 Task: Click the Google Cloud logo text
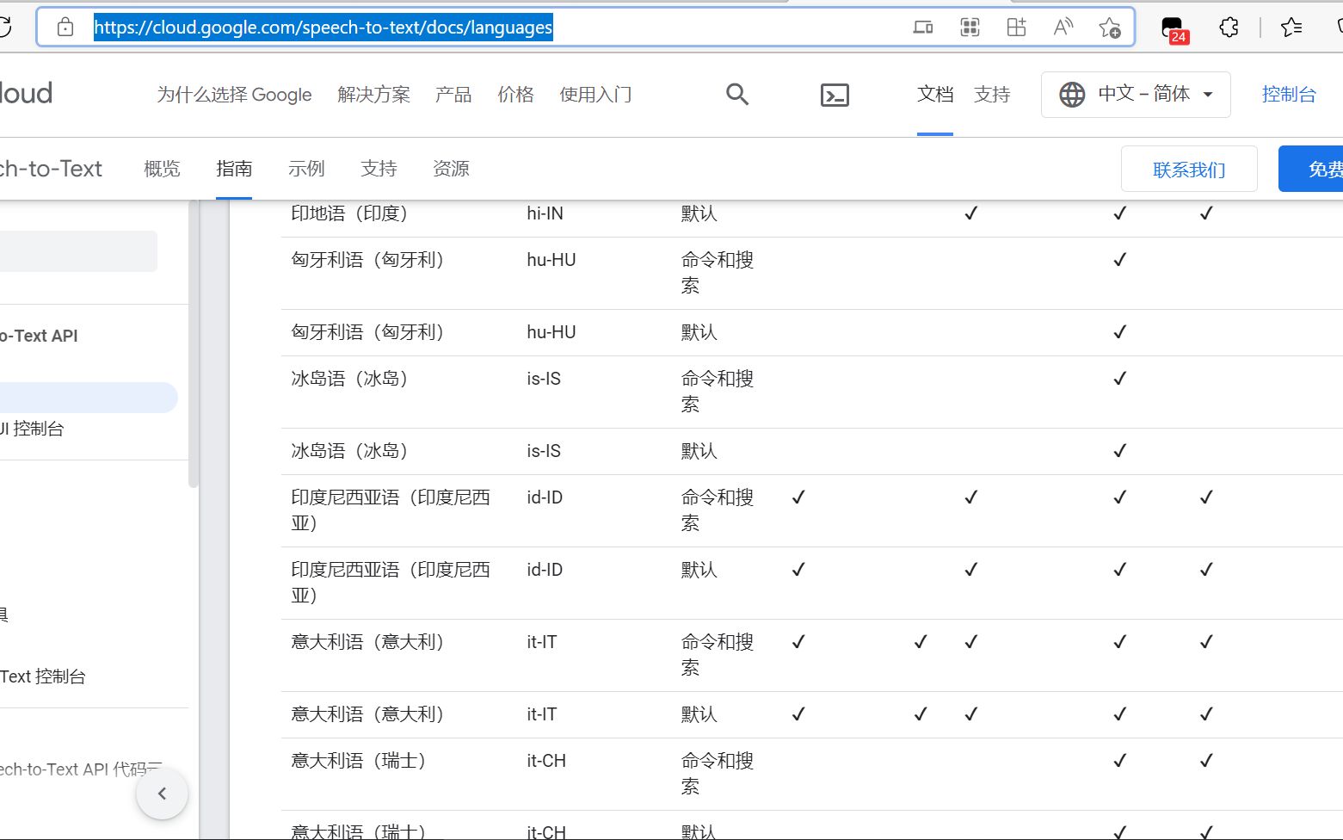click(26, 93)
